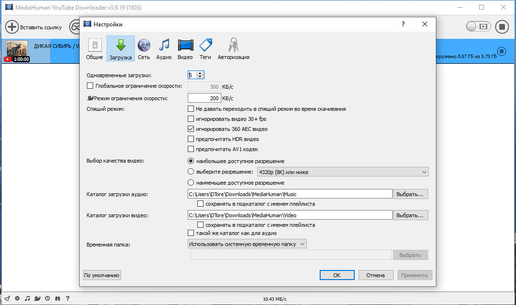Viewport: 516px width, 305px height.
Task: Click Выбрать for the audio download folder
Action: [x=410, y=194]
